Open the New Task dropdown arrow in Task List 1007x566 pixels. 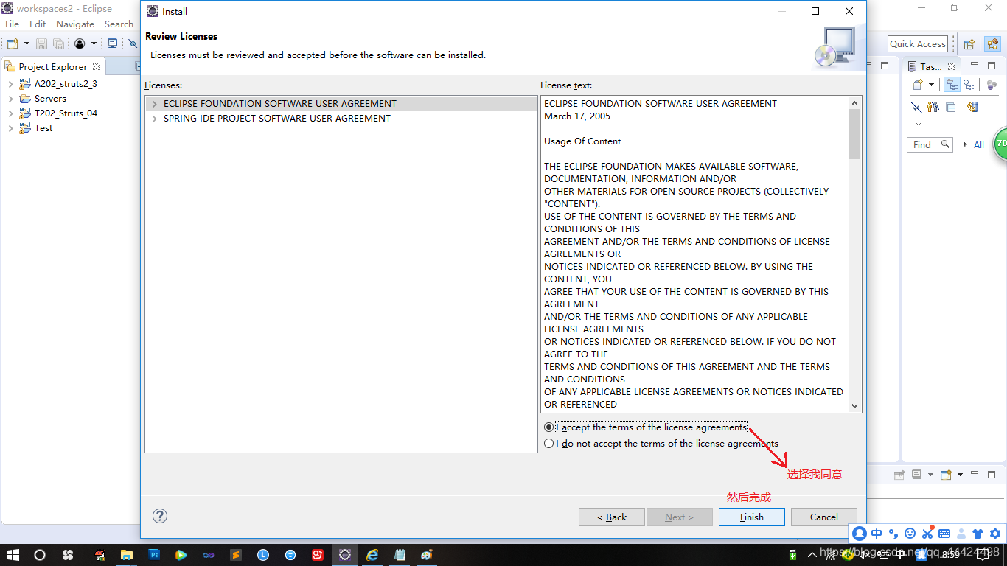click(x=931, y=85)
